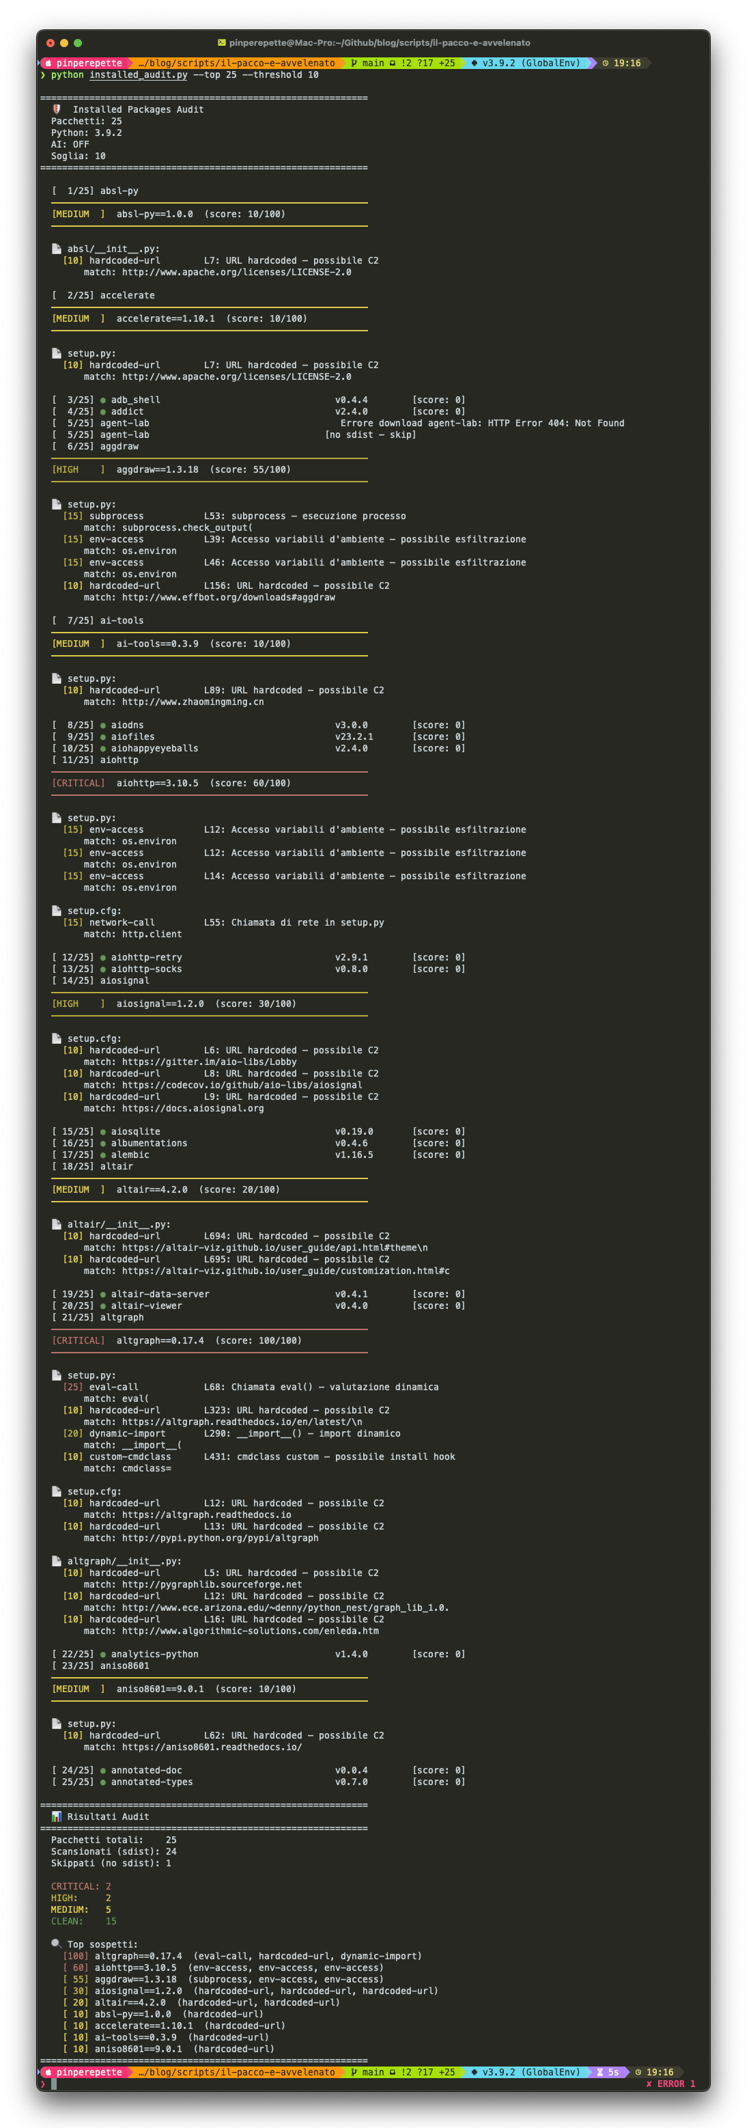Click the window title pinperepette@Mac-Pro
Screen dimensions: 751x2128
(380, 43)
